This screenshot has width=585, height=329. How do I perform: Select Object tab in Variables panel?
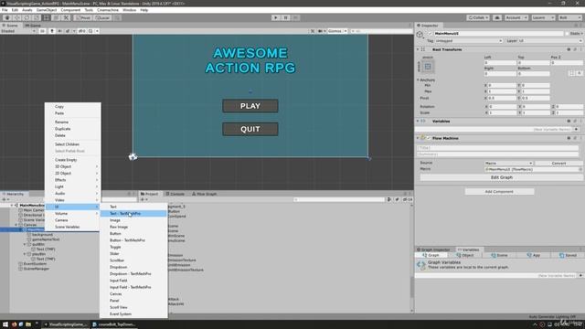click(464, 255)
